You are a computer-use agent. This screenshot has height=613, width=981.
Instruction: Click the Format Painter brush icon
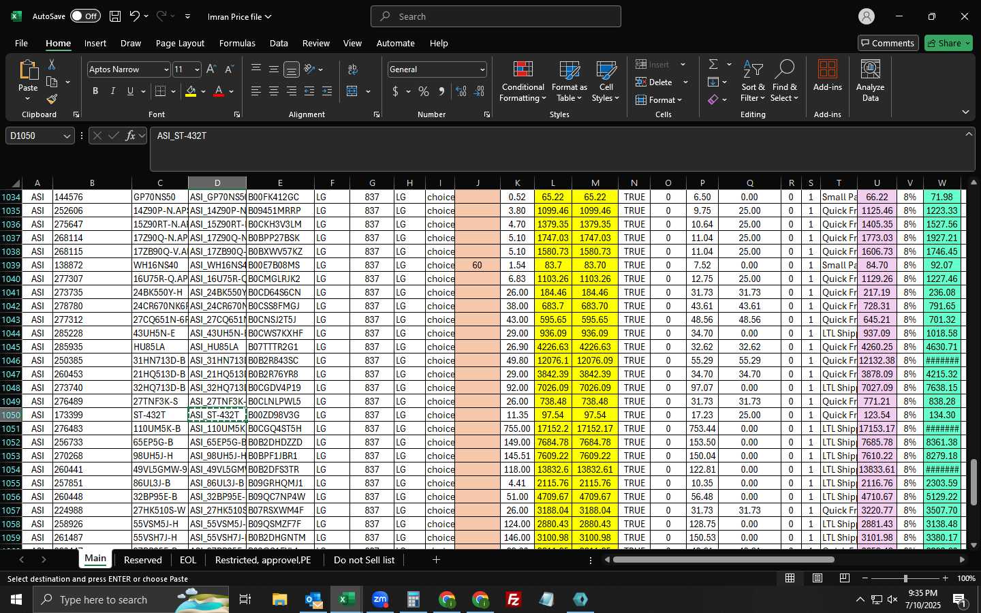[x=52, y=99]
